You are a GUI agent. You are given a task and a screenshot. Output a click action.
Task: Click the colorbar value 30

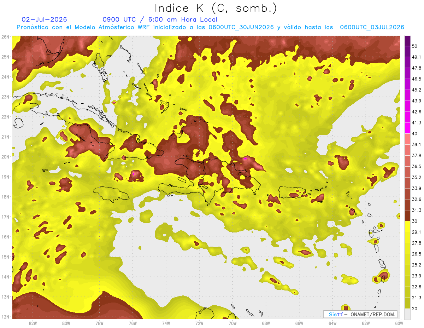pos(414,221)
